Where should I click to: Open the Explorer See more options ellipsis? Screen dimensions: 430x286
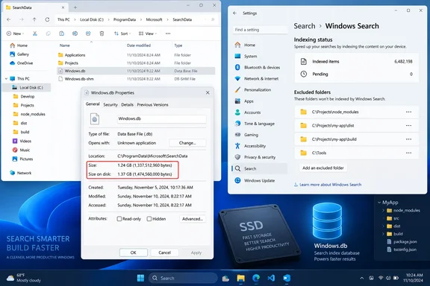click(x=168, y=34)
